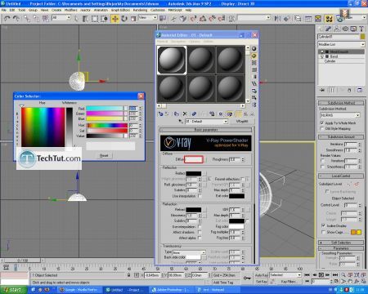368x294 pixels.
Task: Open the Modify panel tab icon
Action: click(x=329, y=29)
